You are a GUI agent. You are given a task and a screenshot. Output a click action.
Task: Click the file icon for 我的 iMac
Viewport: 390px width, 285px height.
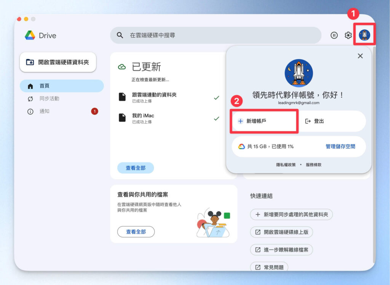point(122,118)
